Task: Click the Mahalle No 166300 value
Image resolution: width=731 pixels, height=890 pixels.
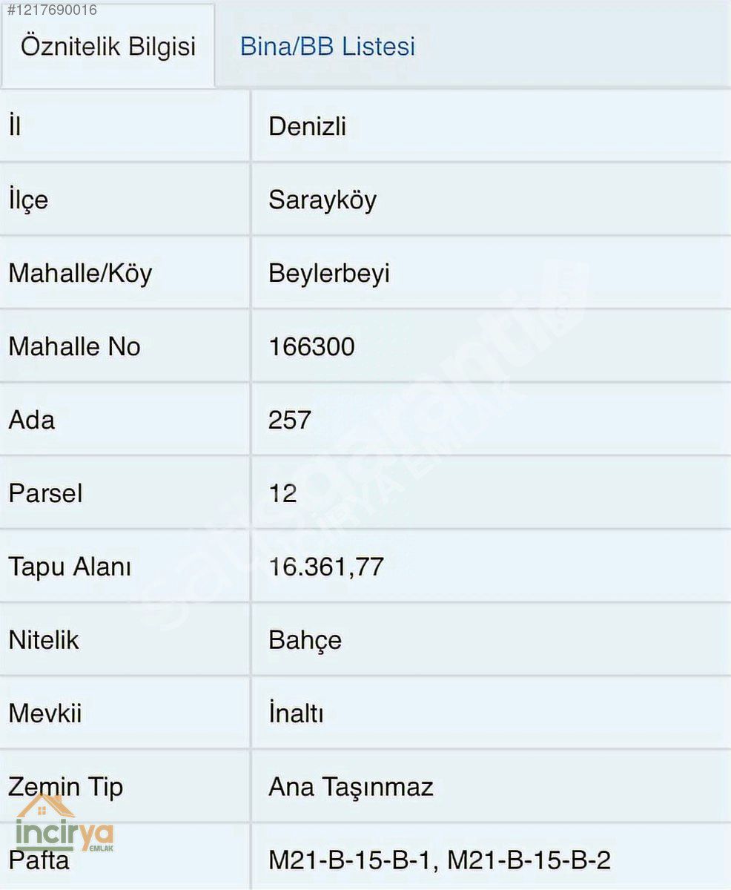Action: tap(311, 346)
